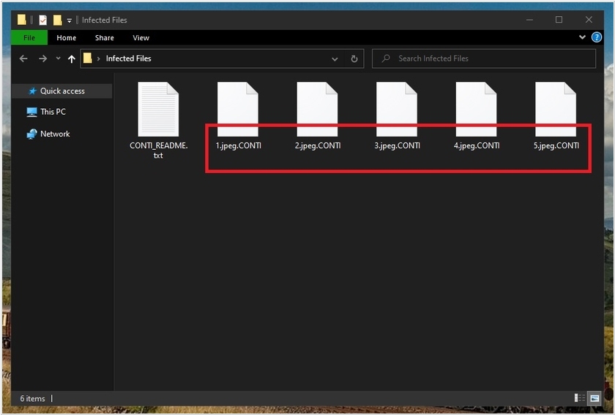Expand the ribbon with chevron arrow

583,37
